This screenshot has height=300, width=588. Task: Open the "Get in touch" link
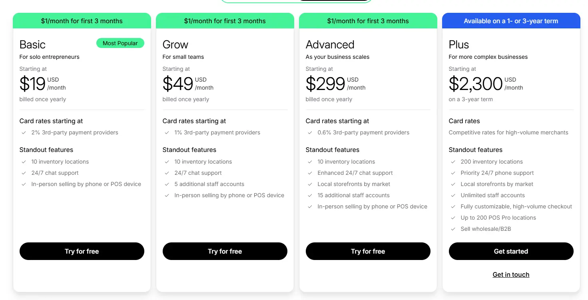[x=511, y=274]
